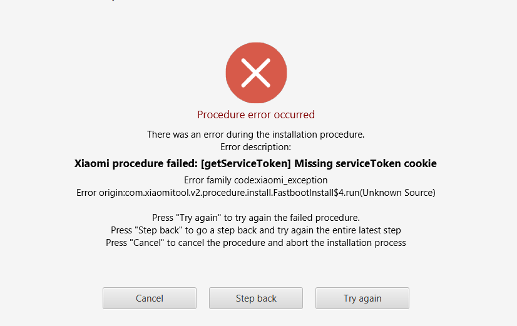Click the 'Error origin' line
Viewport: 517px width, 326px height.
[x=256, y=193]
